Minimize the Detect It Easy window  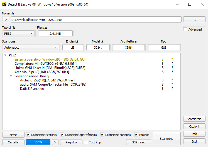click(x=177, y=4)
